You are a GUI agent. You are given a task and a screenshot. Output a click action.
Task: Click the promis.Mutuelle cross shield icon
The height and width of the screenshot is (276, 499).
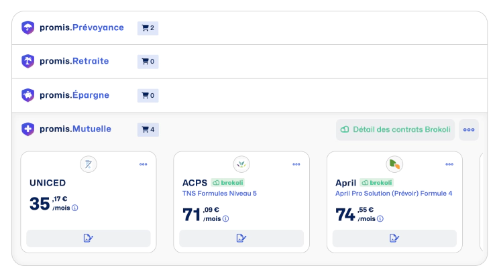pos(27,129)
